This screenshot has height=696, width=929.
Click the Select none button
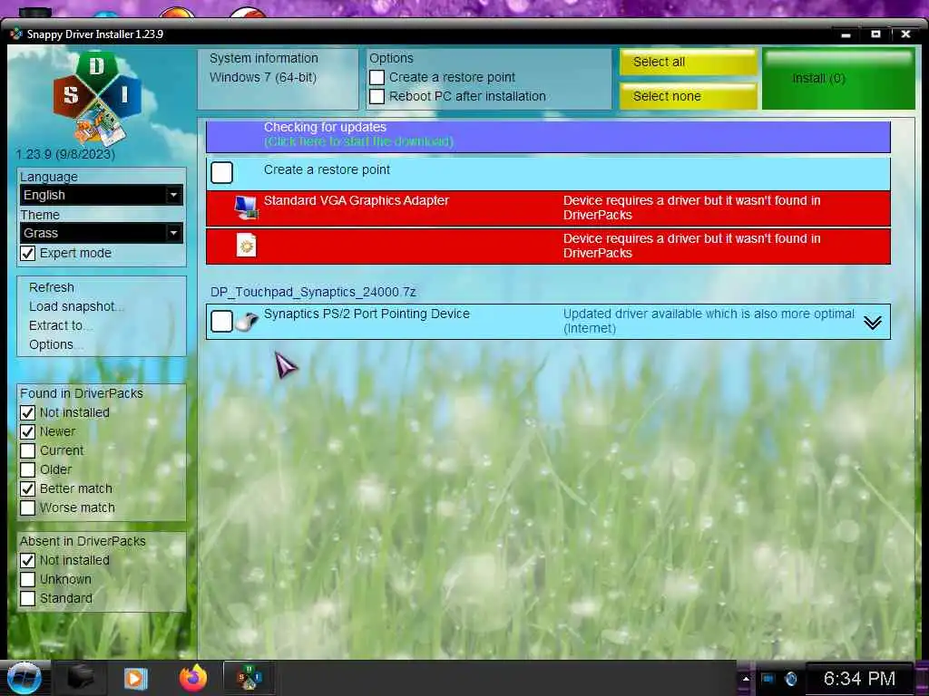(x=688, y=96)
